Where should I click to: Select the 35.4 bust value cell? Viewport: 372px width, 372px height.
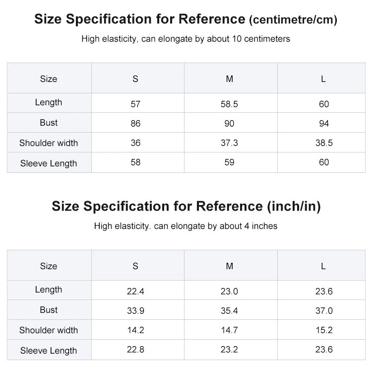230,311
